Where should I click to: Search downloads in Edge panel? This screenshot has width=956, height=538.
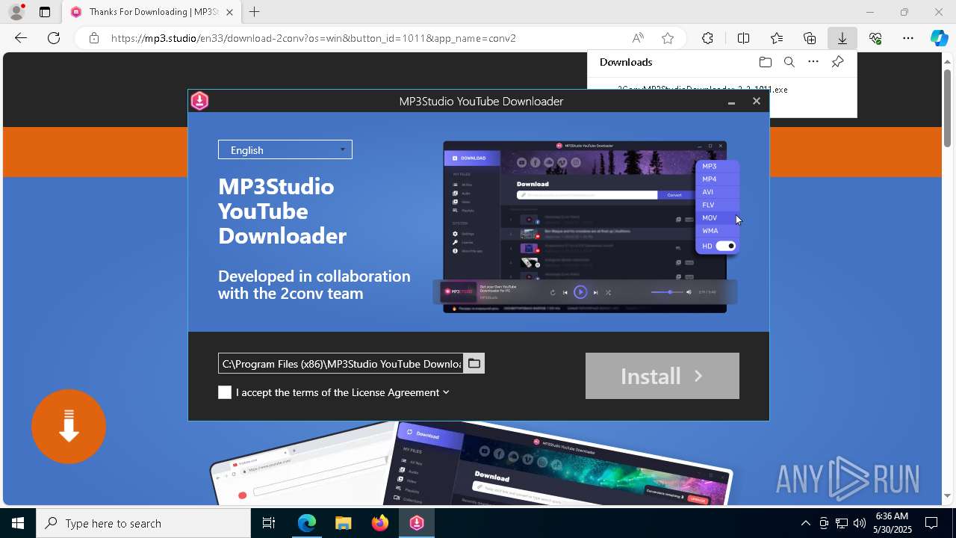(x=789, y=62)
